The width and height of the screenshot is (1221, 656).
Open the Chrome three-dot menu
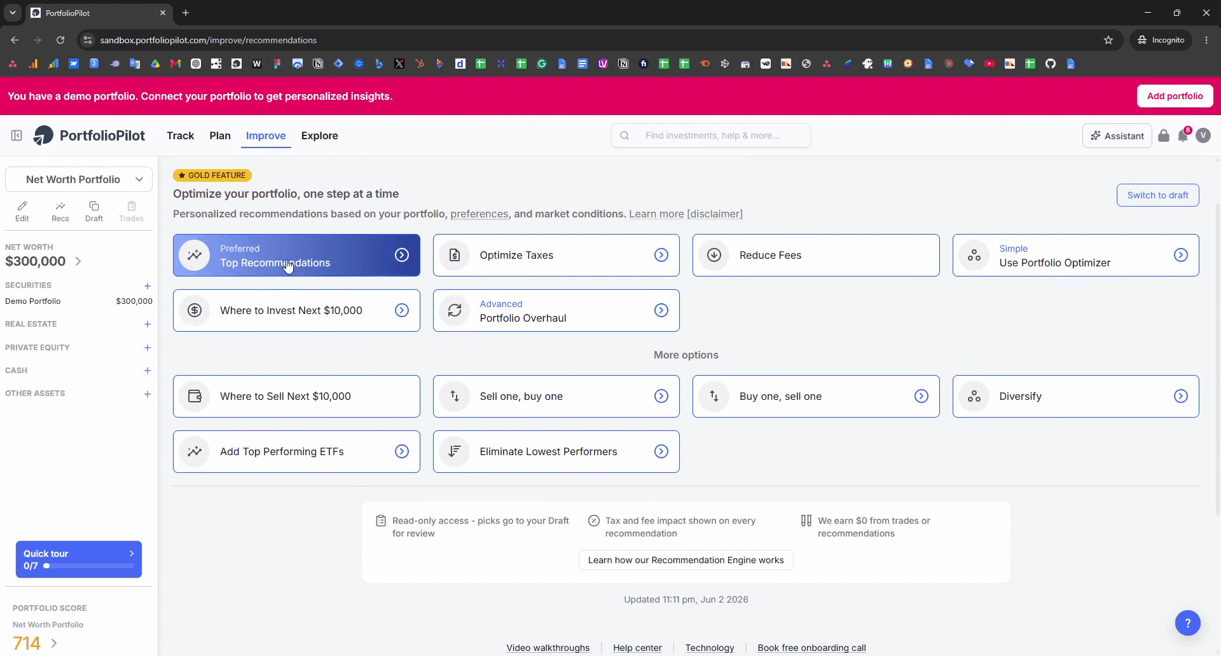pos(1206,40)
